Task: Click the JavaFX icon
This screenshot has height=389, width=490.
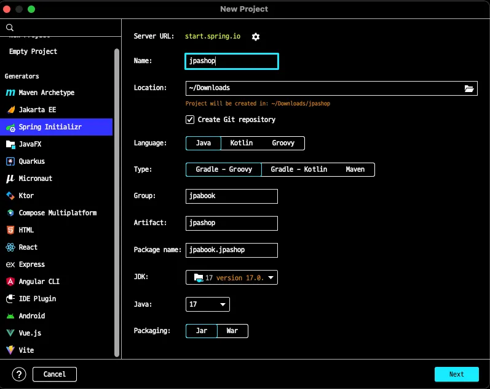Action: pos(10,144)
